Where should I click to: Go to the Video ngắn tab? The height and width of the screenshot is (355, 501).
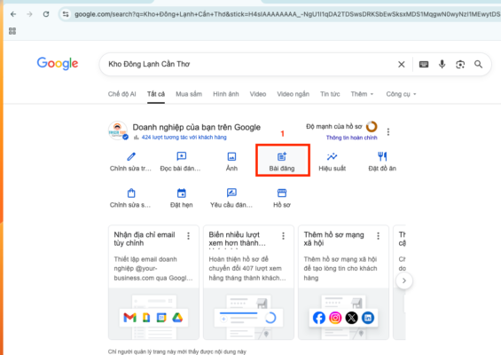pyautogui.click(x=293, y=94)
